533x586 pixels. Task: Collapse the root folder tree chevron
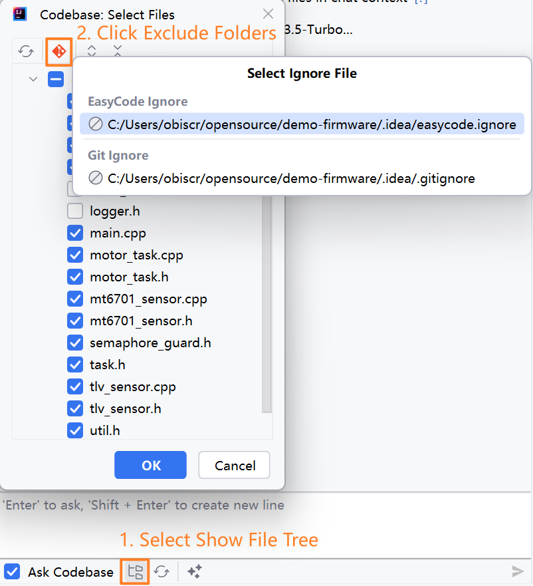33,79
